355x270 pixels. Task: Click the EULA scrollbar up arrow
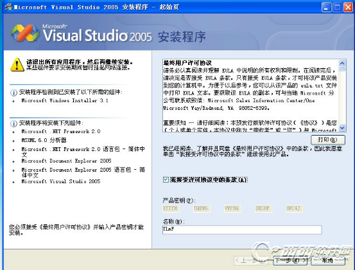pos(342,63)
